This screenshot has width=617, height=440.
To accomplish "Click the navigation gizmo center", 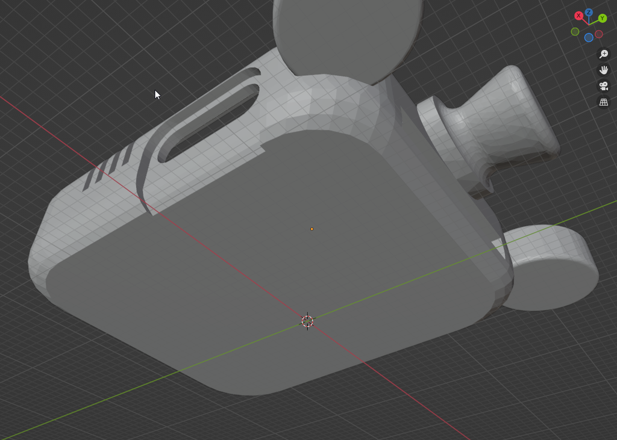I will click(x=589, y=24).
